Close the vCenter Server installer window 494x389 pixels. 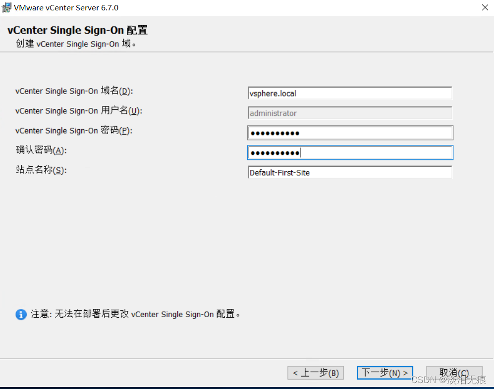[x=485, y=7]
